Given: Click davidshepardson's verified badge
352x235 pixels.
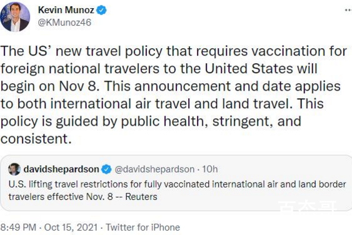Looking at the screenshot, I should (x=106, y=169).
